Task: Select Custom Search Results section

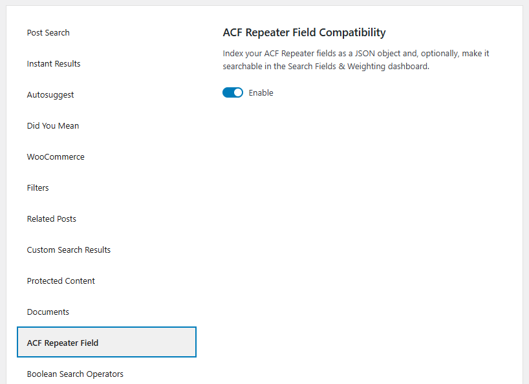Action: [69, 250]
